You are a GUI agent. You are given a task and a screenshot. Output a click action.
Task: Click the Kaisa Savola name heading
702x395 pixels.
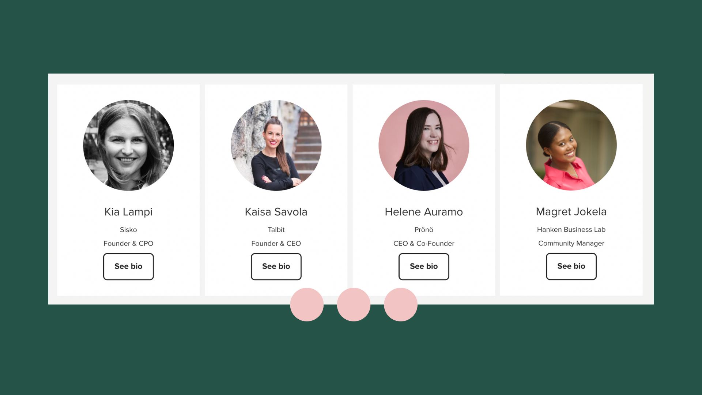(276, 212)
